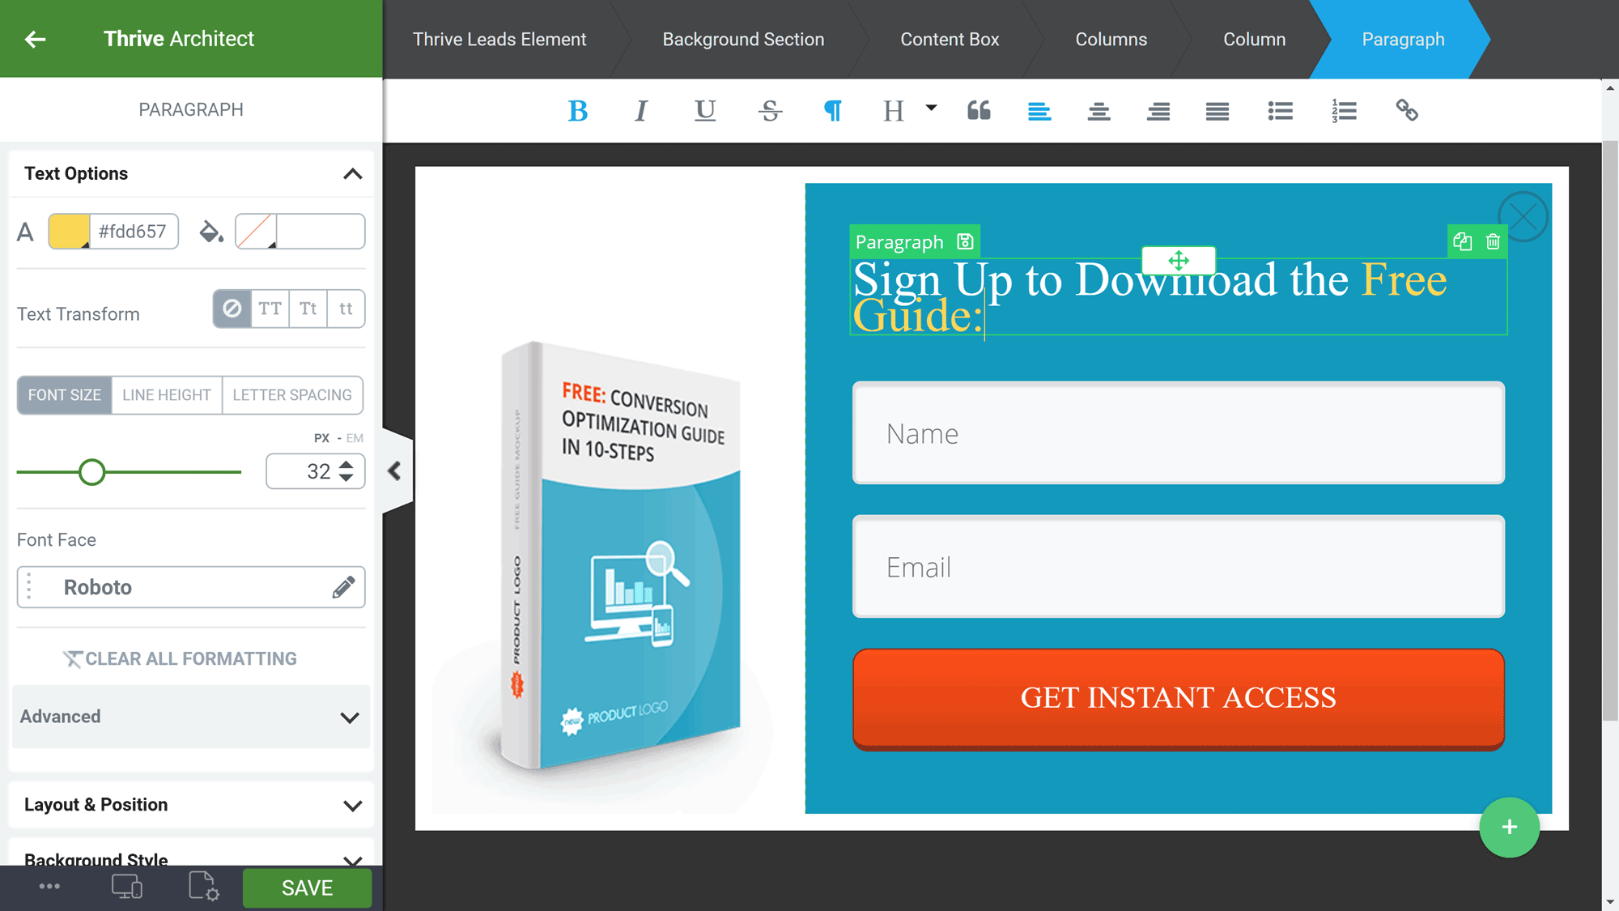Viewport: 1619px width, 911px height.
Task: Select uppercase TT text transform
Action: click(270, 309)
